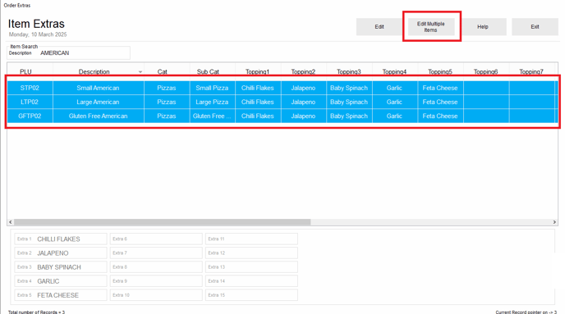
Task: Select the Large American description cell
Action: point(99,102)
